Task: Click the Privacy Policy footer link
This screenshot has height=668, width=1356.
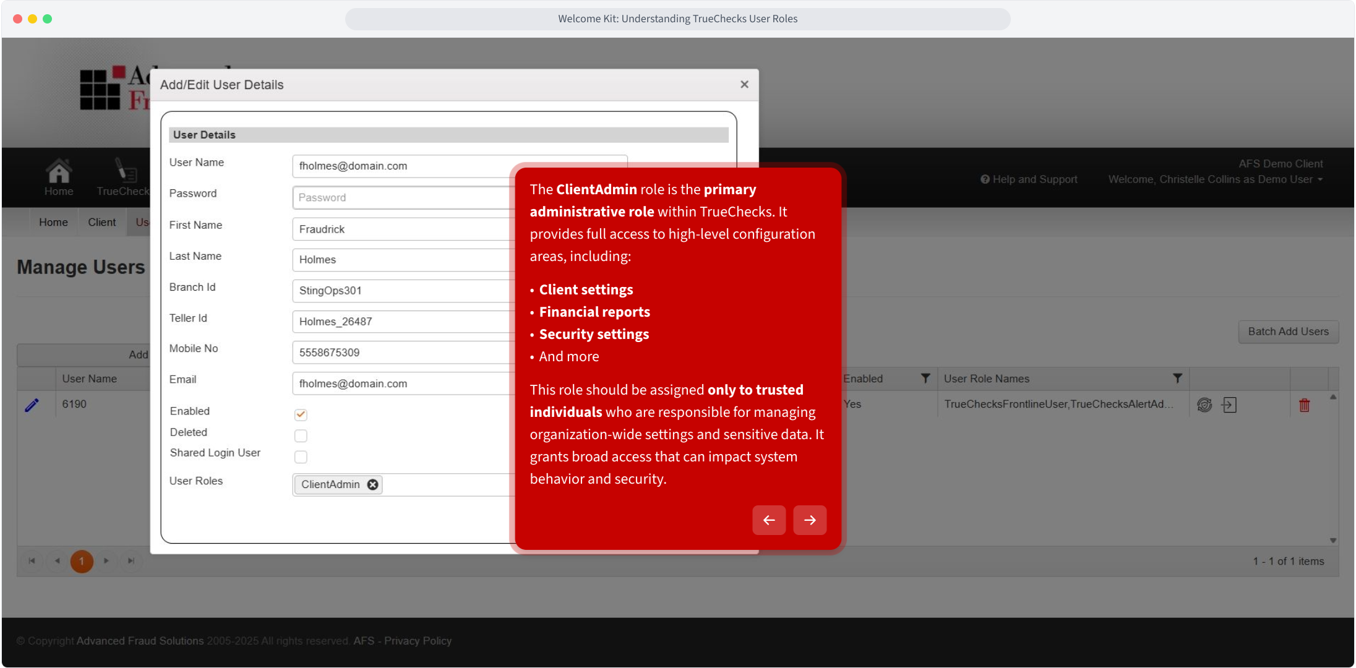Action: (x=418, y=641)
